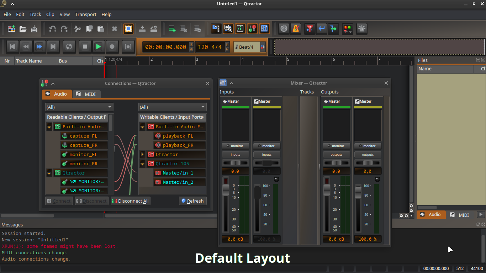Open Writable Clients (All) filter dropdown
Viewport: 486px width, 273px height.
172,107
